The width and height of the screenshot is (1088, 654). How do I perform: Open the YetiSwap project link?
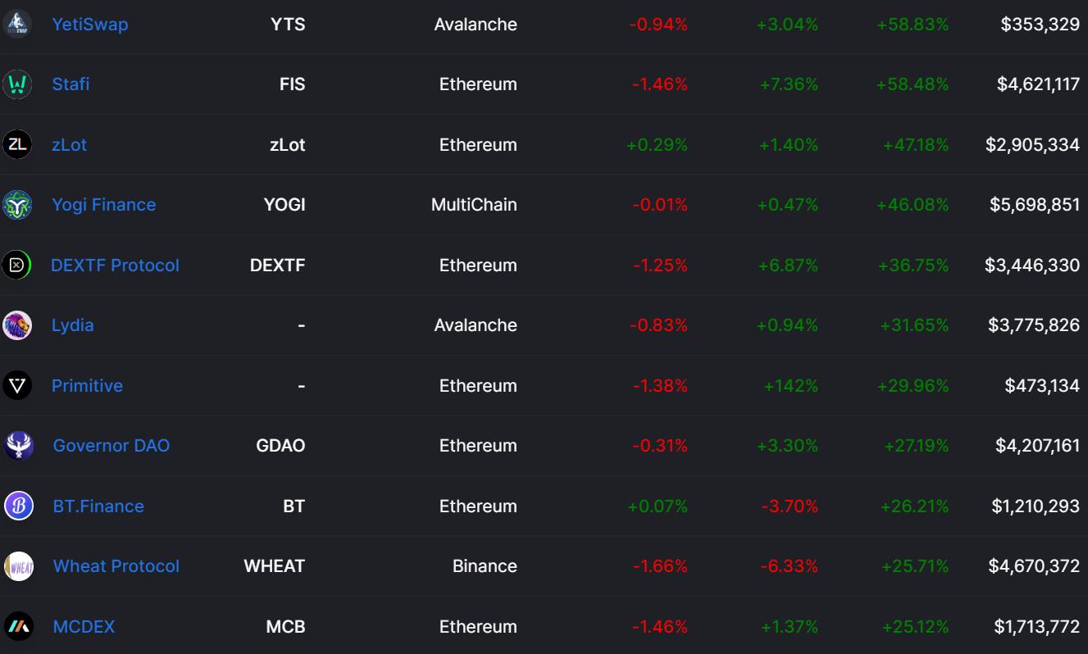[x=90, y=25]
